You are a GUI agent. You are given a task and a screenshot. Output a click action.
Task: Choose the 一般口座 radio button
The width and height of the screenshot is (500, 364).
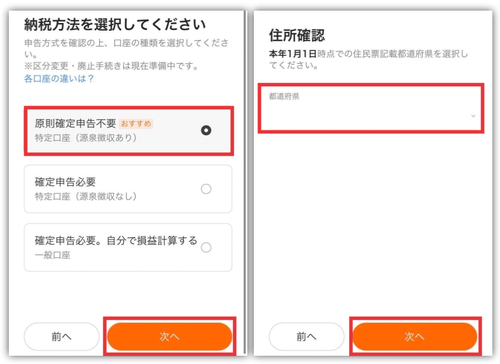(206, 247)
